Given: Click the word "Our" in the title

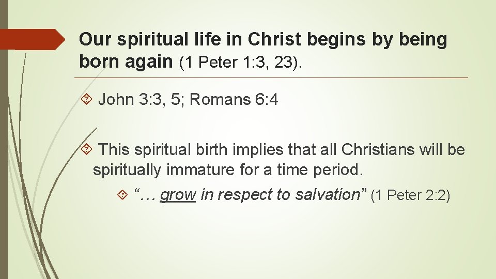Looking at the screenshot, I should (x=95, y=39).
